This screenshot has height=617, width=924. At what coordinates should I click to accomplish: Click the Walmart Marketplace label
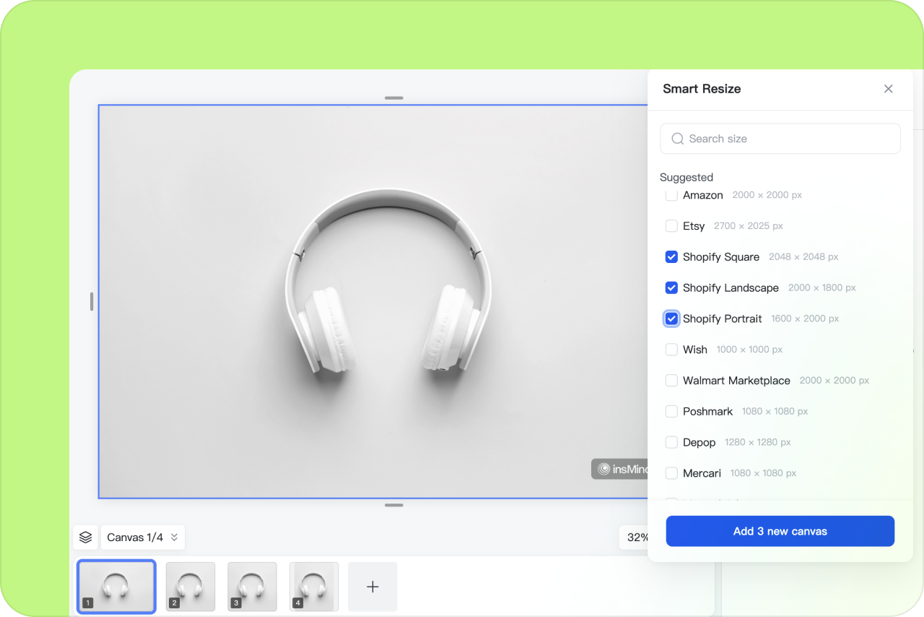coord(736,380)
